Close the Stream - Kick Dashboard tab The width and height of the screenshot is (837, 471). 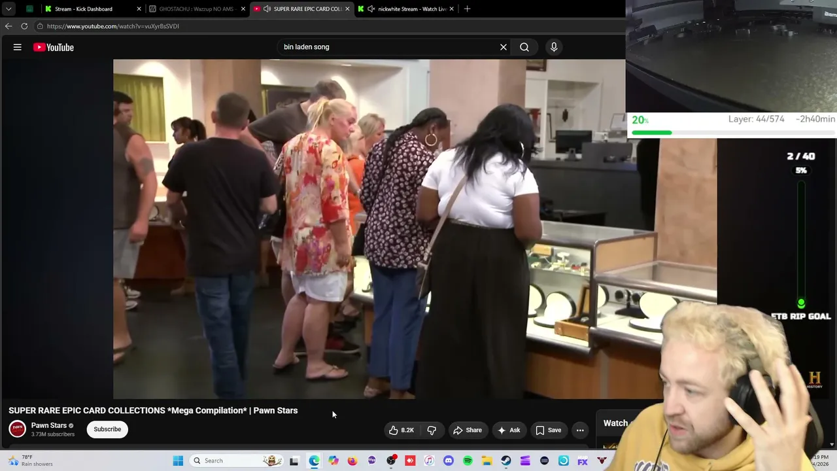point(139,9)
